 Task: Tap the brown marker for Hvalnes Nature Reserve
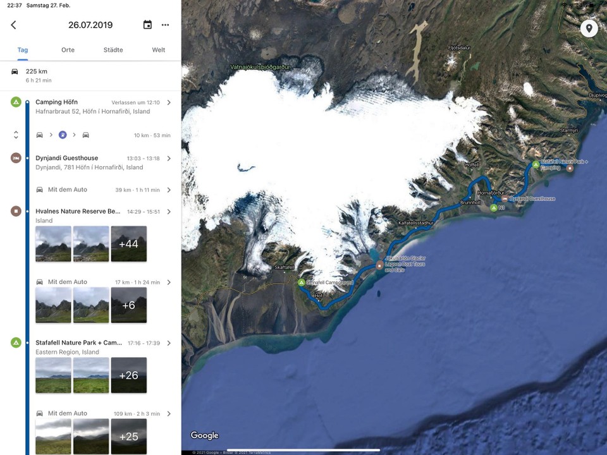point(16,211)
